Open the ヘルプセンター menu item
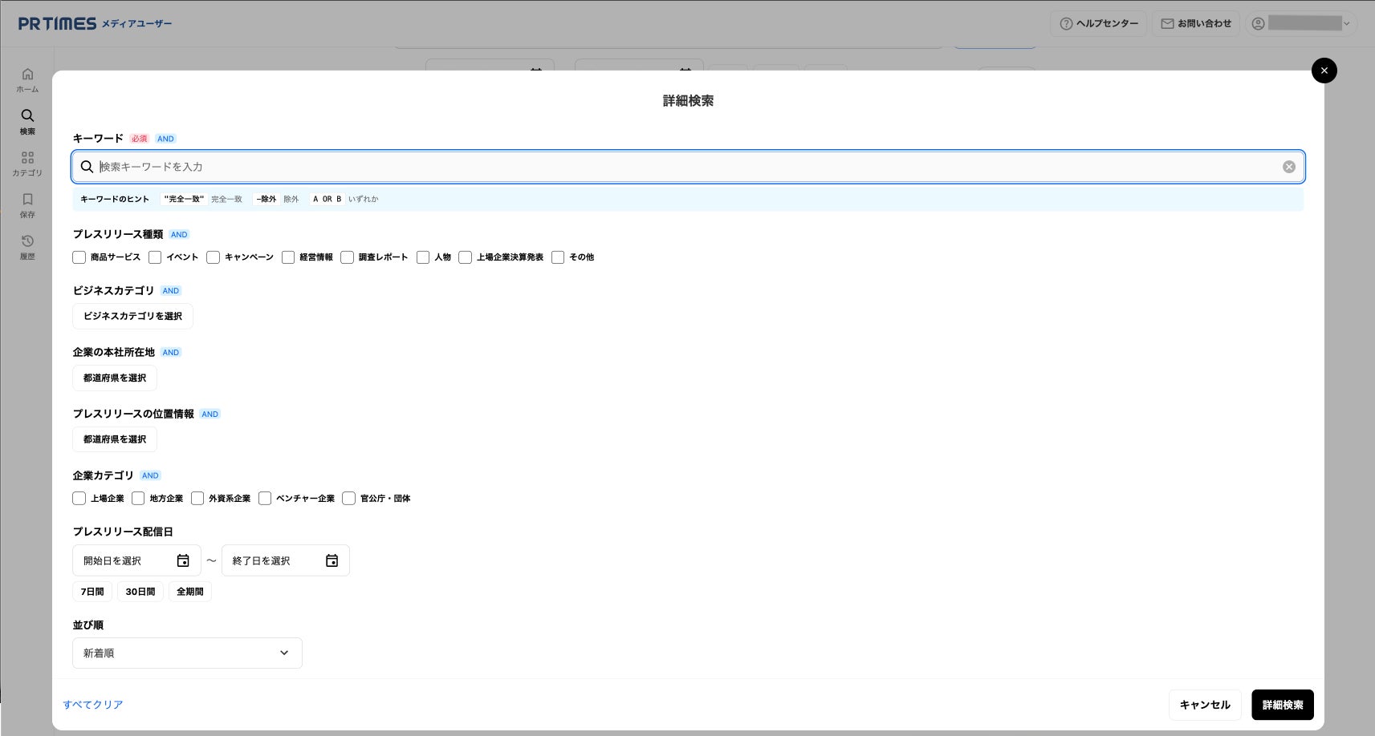1375x736 pixels. click(1098, 23)
